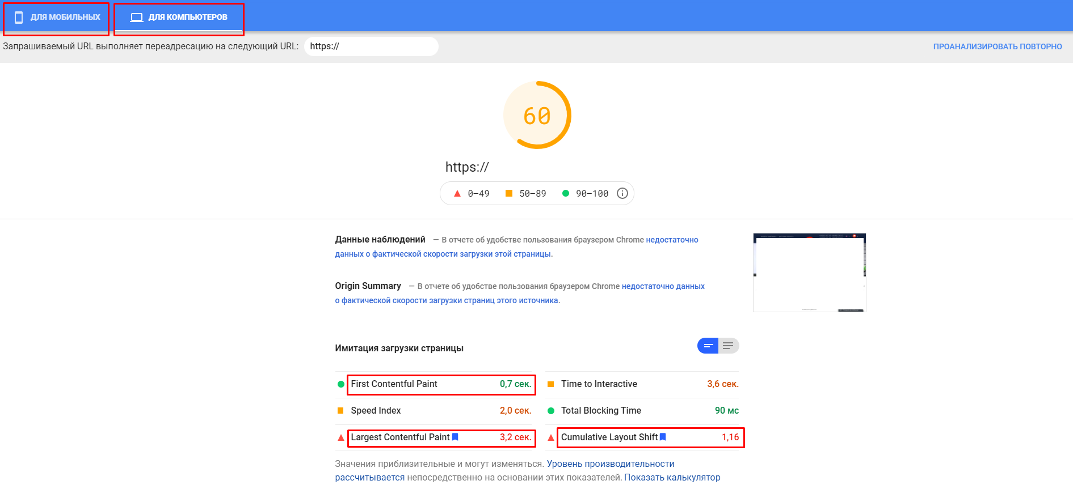Click 'Проанализировать повторно' button

point(997,46)
